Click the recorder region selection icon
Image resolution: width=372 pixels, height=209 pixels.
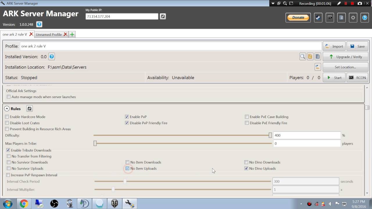pyautogui.click(x=291, y=3)
